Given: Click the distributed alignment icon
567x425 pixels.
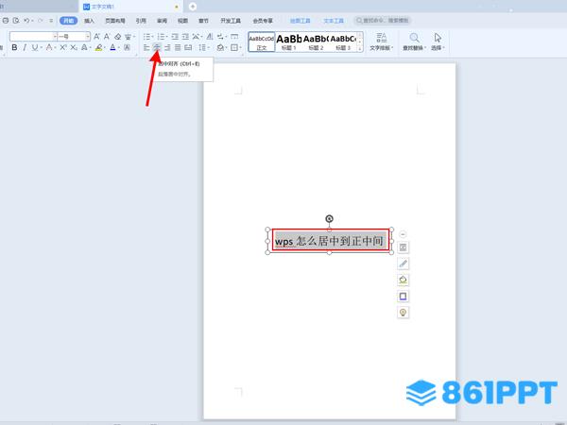Looking at the screenshot, I should [188, 47].
